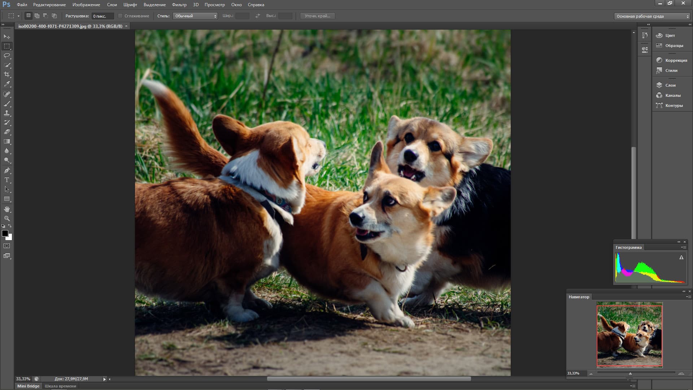This screenshot has height=390, width=693.
Task: Open the Слои panel icon
Action: [659, 85]
